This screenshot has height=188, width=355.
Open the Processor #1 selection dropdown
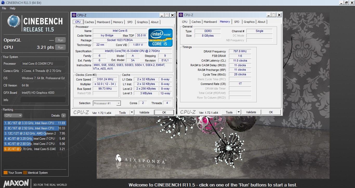107,103
